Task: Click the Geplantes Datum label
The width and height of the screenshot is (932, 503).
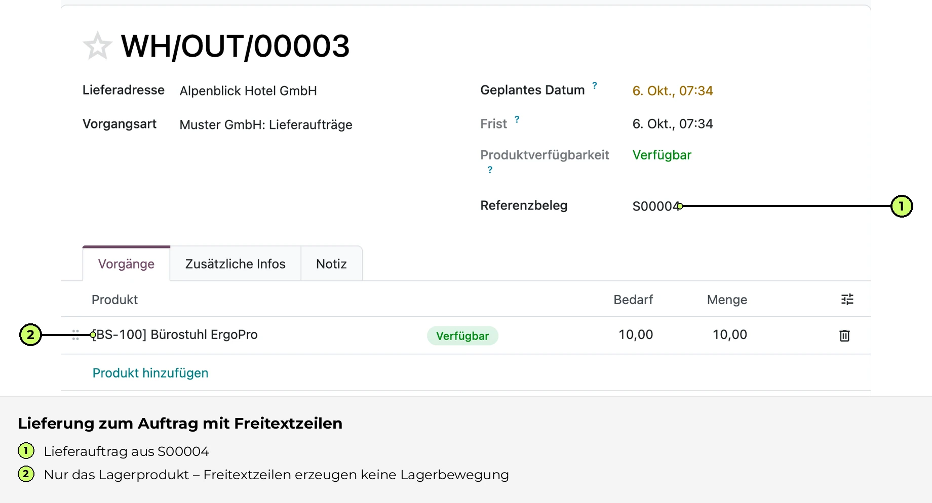Action: 532,90
